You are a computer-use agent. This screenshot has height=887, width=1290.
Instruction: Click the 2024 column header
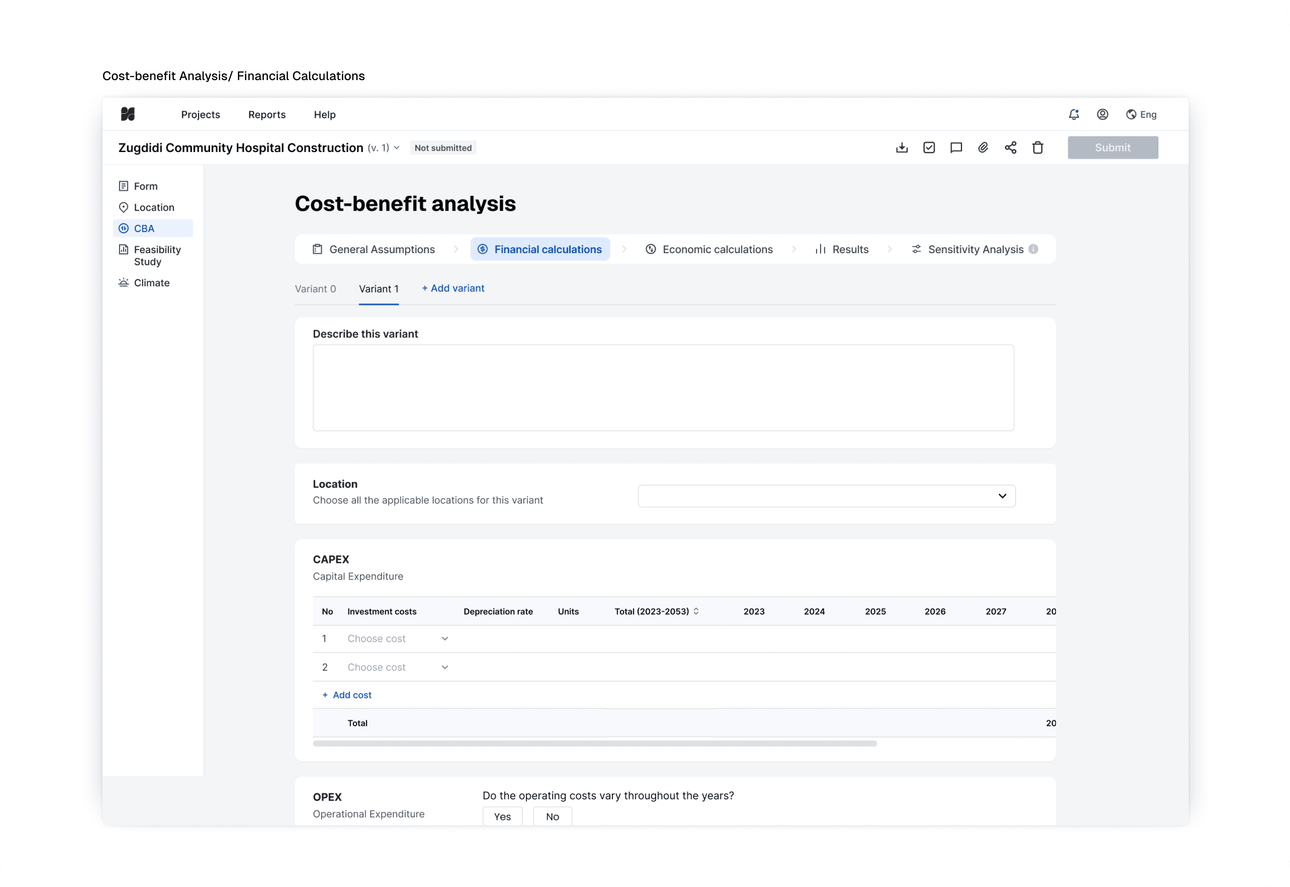click(814, 611)
